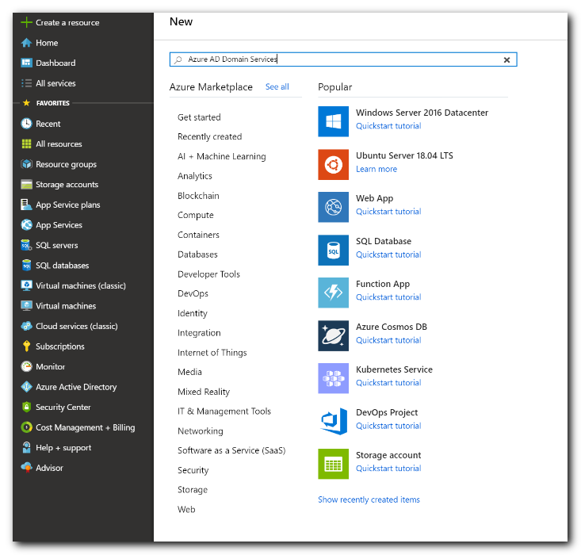Screen dimensions: 581x555
Task: Open Learn more for Ubuntu Server
Action: coord(377,169)
